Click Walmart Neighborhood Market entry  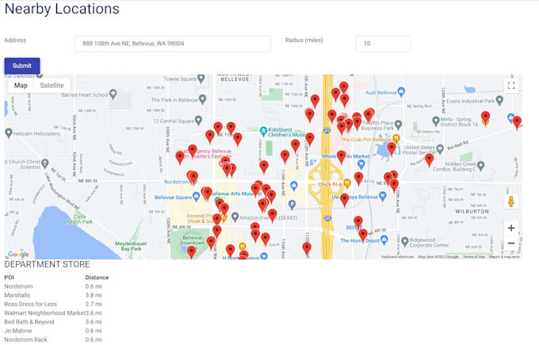(x=44, y=313)
